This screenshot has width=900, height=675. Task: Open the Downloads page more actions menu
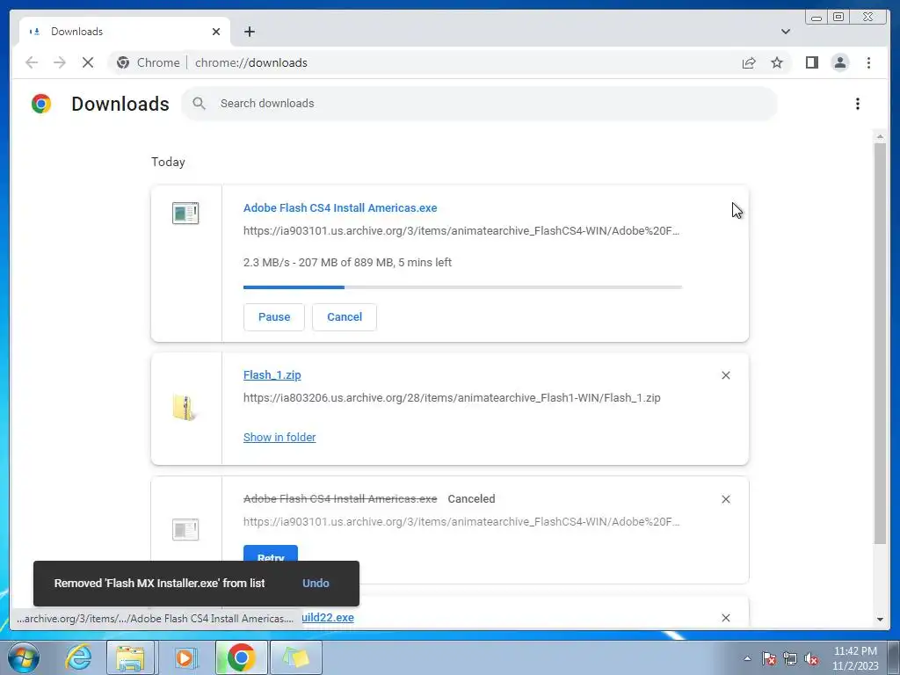pyautogui.click(x=858, y=104)
